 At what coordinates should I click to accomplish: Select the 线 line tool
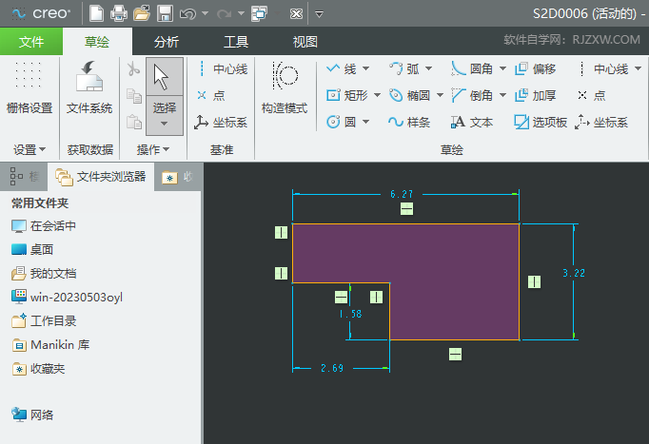(x=341, y=68)
